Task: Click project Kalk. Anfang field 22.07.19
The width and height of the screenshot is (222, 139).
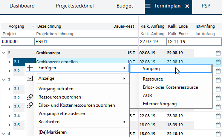Action: 153,42
